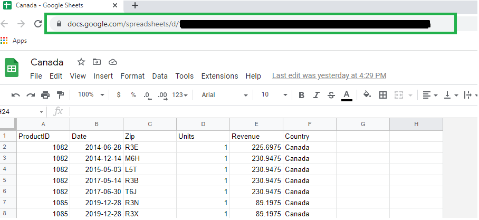
Task: Open the borders tool icon
Action: point(384,95)
